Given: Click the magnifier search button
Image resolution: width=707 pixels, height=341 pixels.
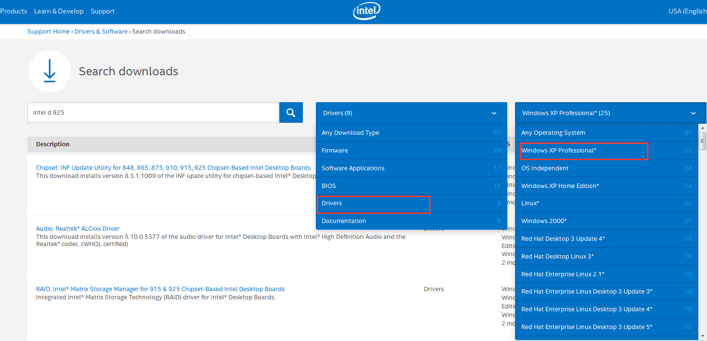Looking at the screenshot, I should [x=291, y=112].
